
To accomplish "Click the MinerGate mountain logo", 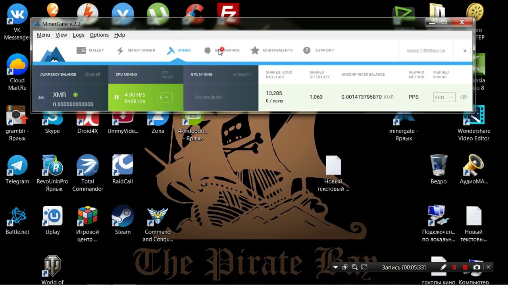I will 52,54.
